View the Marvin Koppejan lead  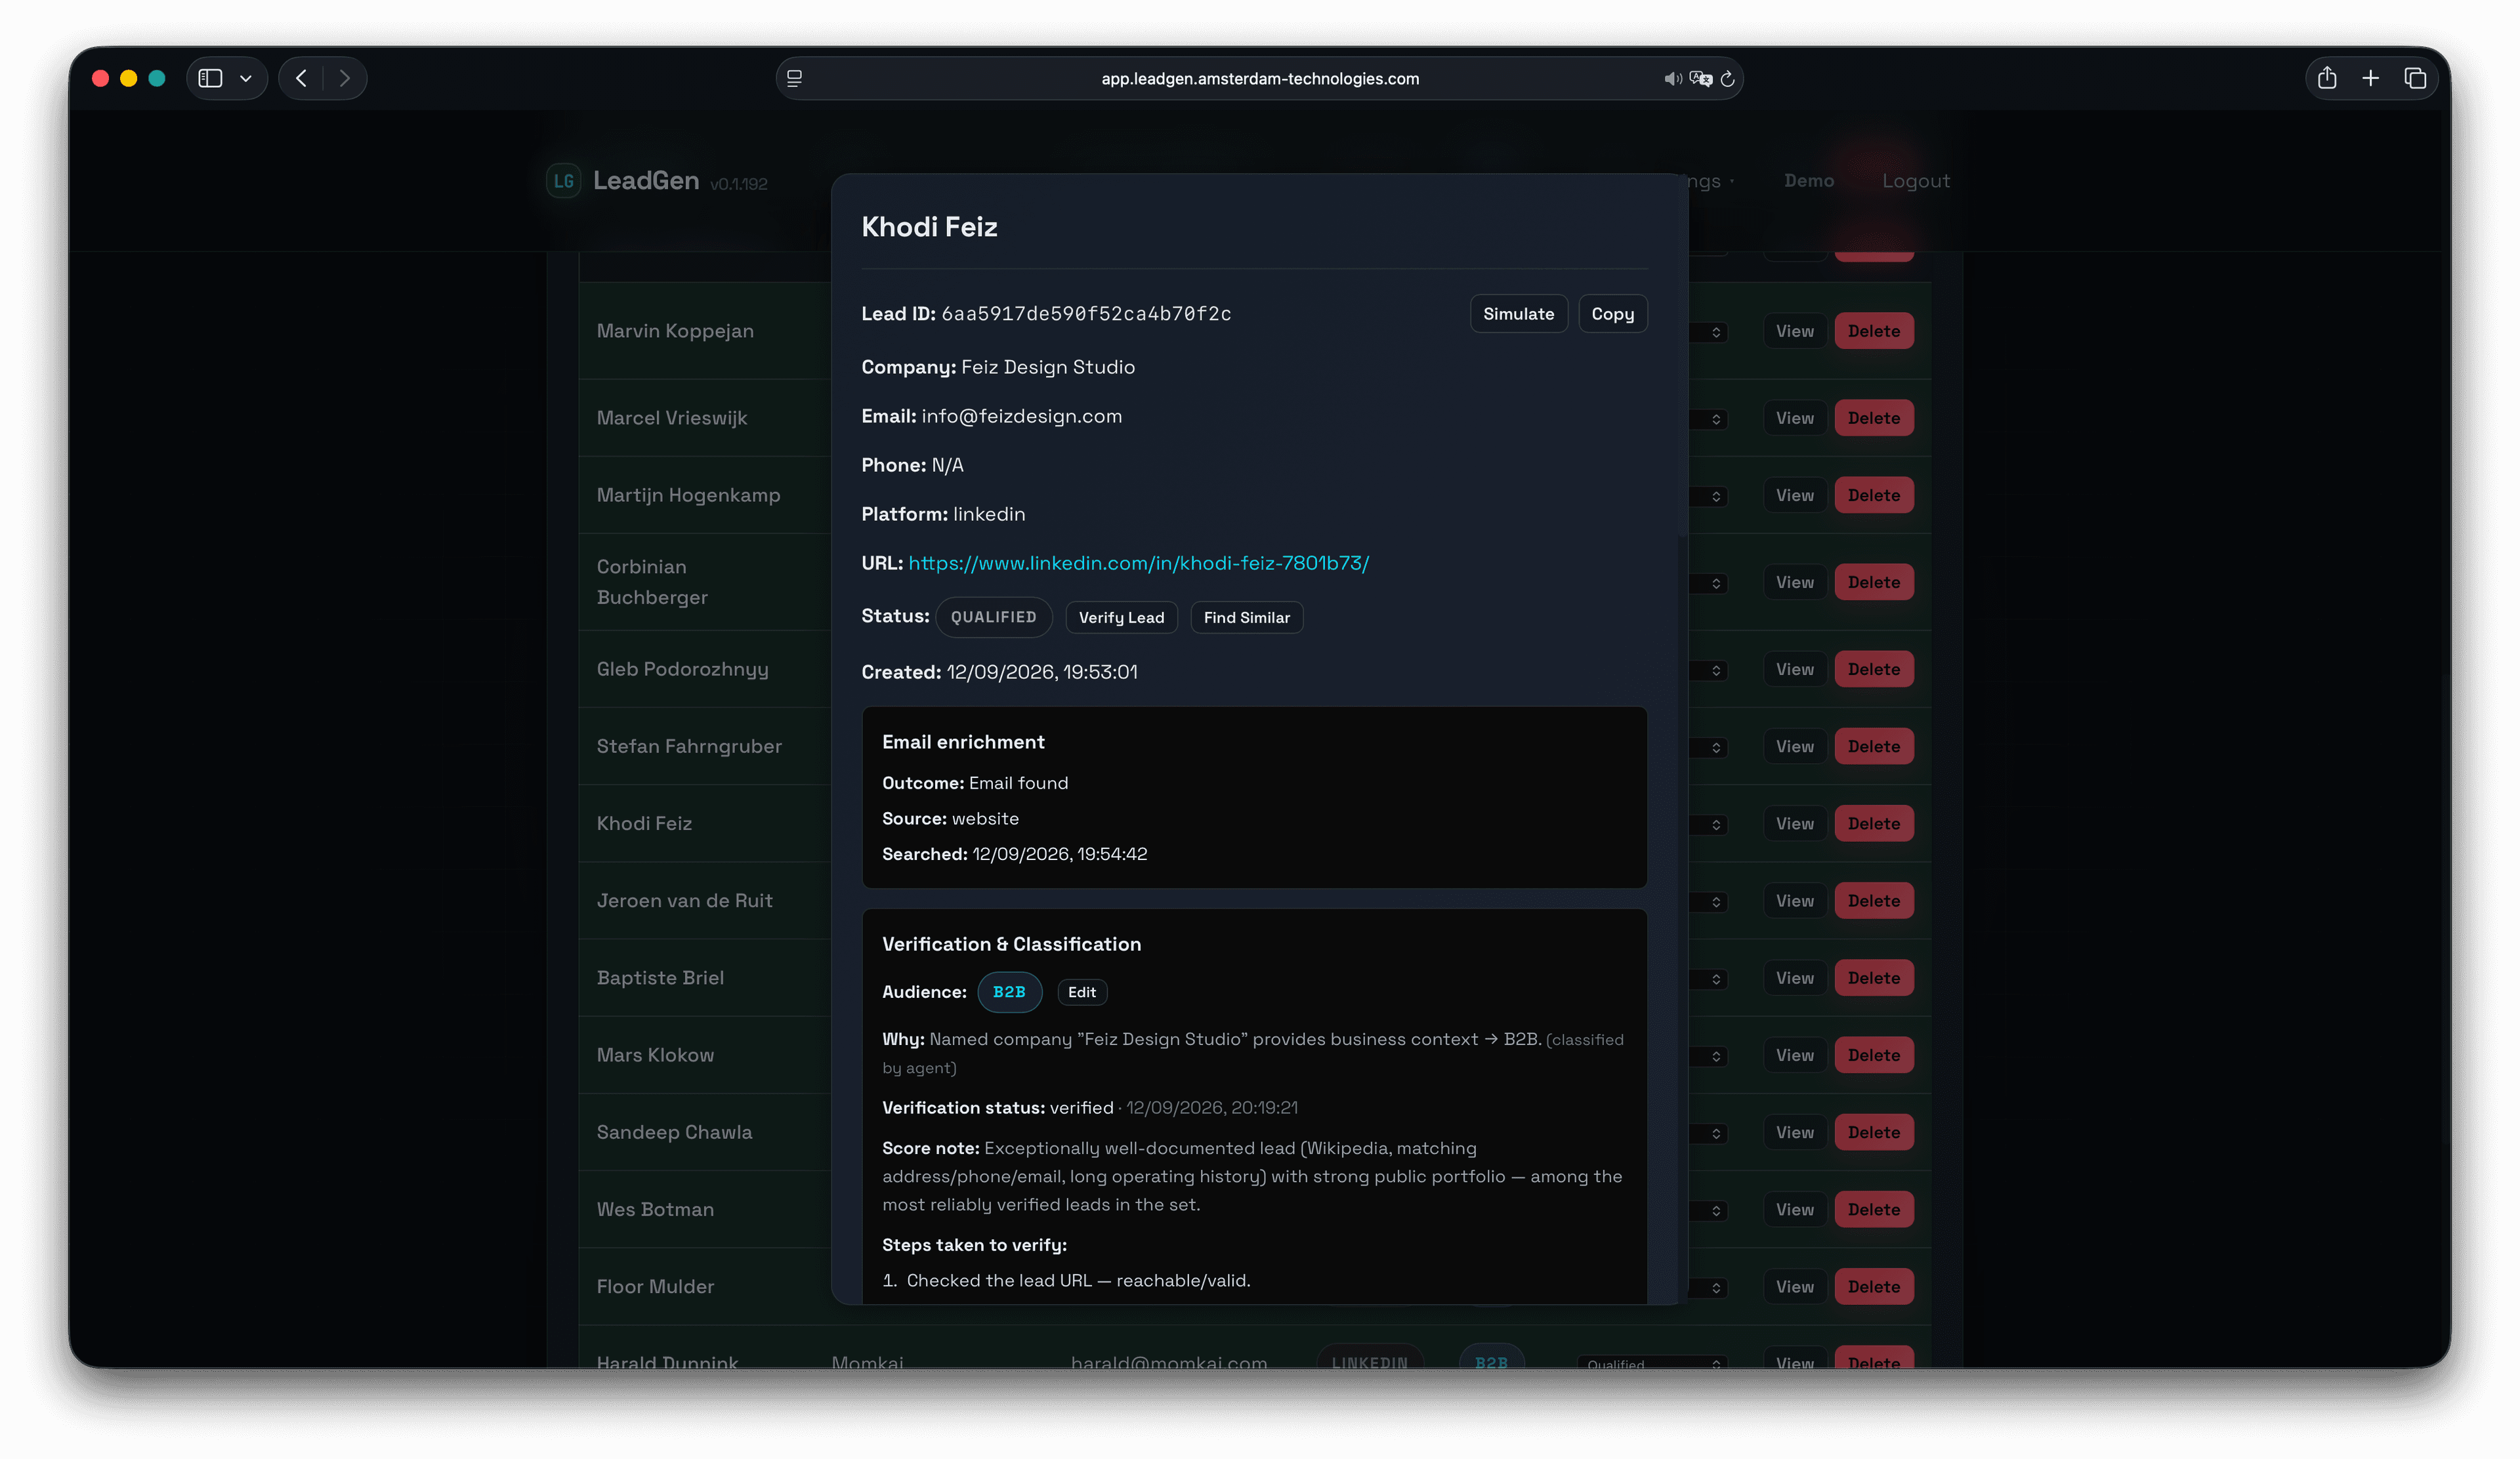pyautogui.click(x=1794, y=331)
